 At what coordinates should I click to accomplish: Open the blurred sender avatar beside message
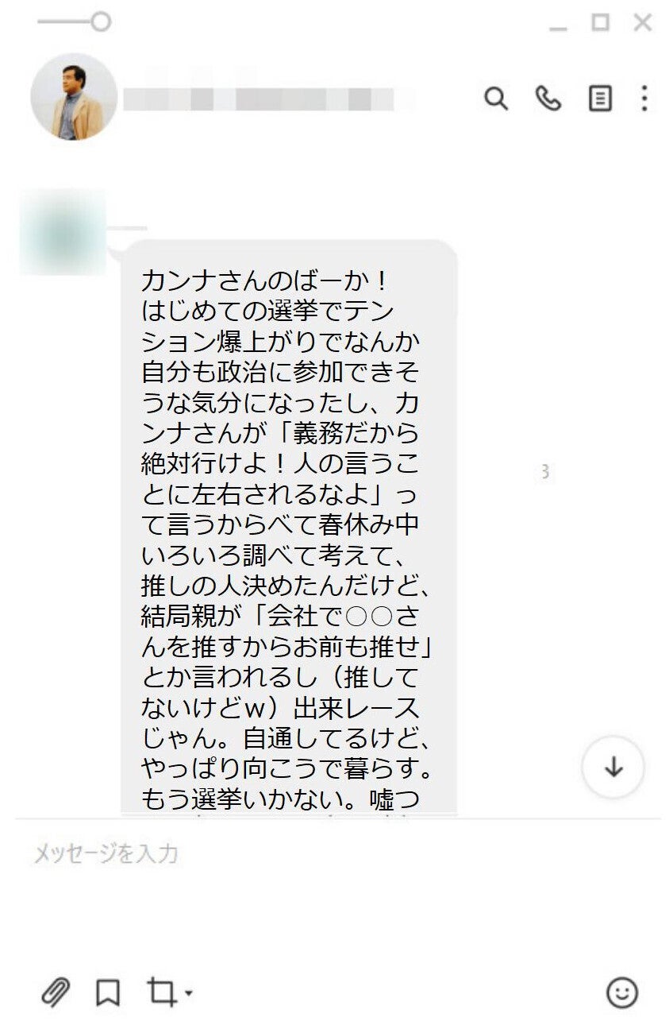tap(62, 231)
